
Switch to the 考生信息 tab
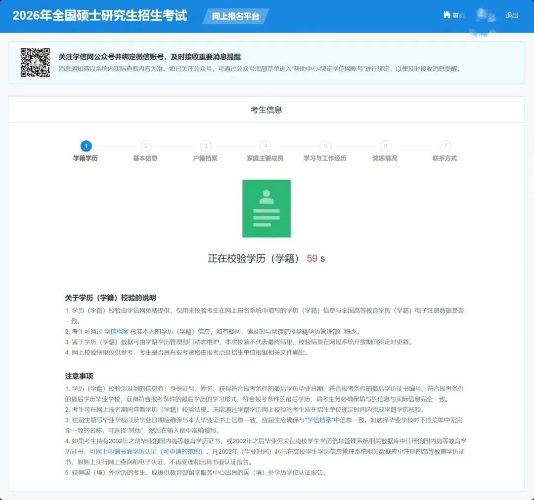pos(267,110)
